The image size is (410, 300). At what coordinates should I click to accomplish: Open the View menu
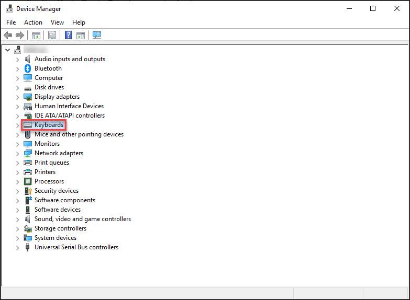[57, 22]
